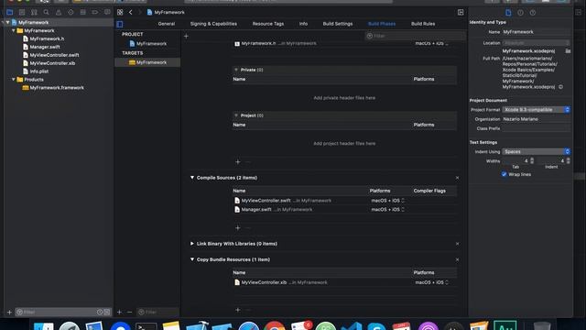Change platforms for Manager.swift
Viewport: 586px width, 330px height.
coord(388,210)
